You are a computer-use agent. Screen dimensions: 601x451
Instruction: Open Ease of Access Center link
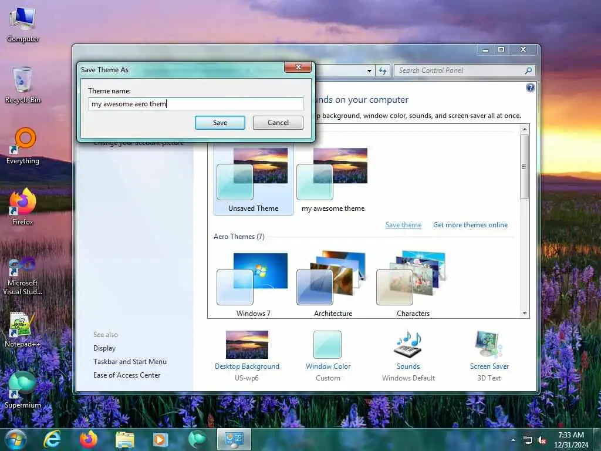(127, 375)
